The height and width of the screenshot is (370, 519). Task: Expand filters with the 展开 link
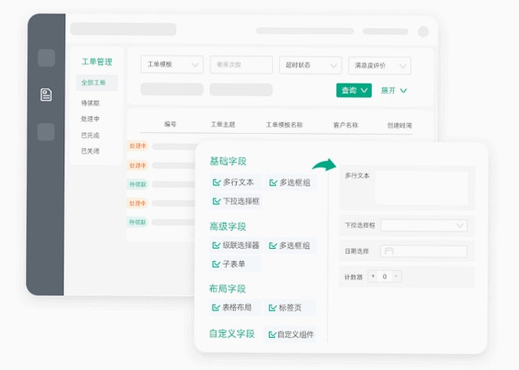(x=394, y=91)
